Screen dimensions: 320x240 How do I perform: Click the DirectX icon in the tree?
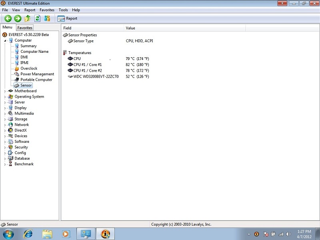click(11, 130)
